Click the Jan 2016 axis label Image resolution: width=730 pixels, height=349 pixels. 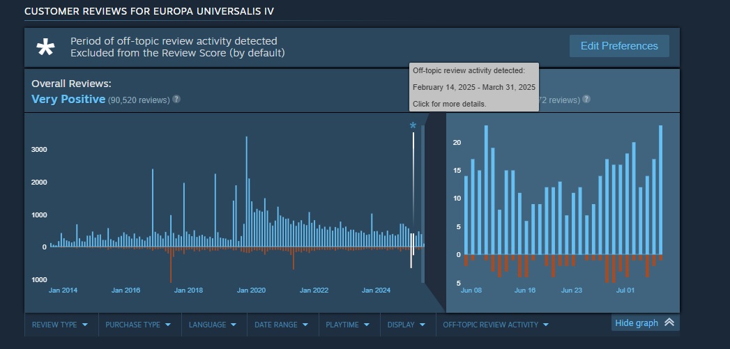[x=126, y=290]
